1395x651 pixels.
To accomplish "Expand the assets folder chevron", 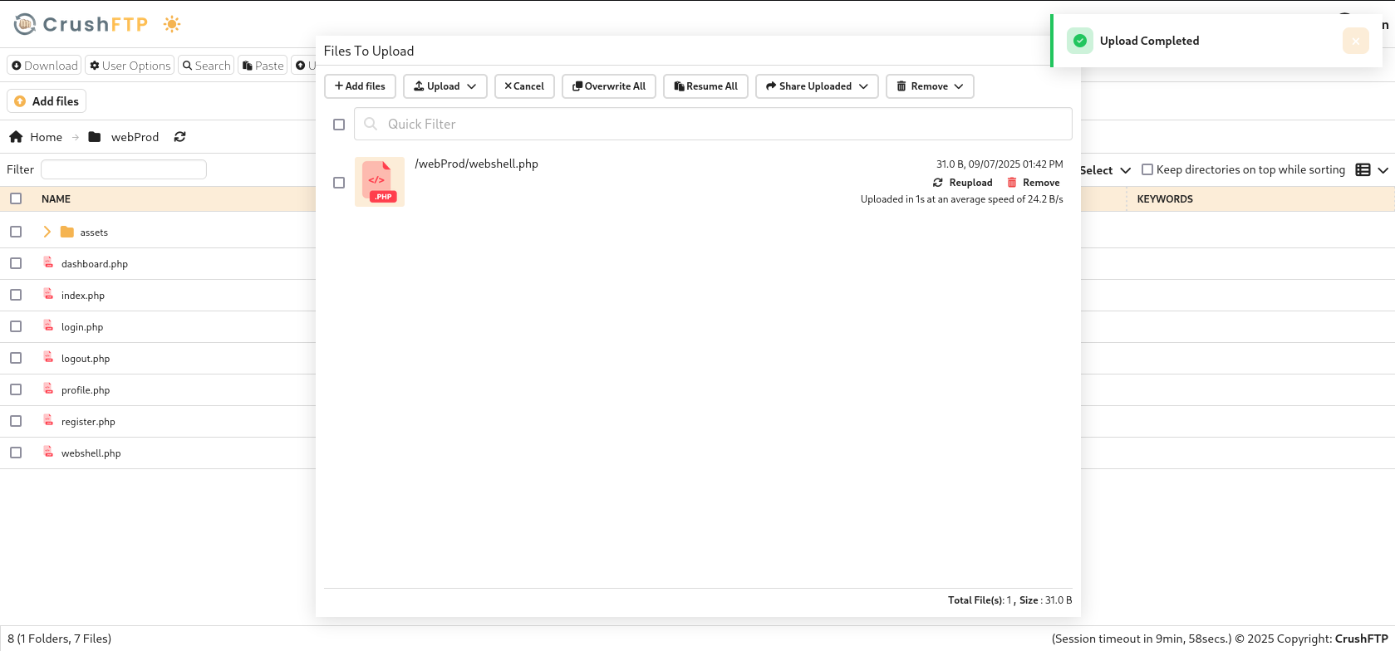I will (47, 232).
